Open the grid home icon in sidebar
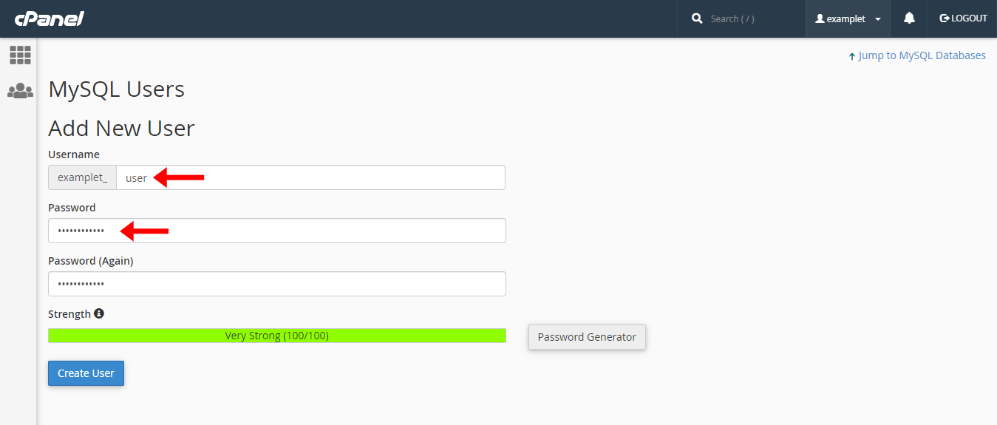 (x=20, y=55)
